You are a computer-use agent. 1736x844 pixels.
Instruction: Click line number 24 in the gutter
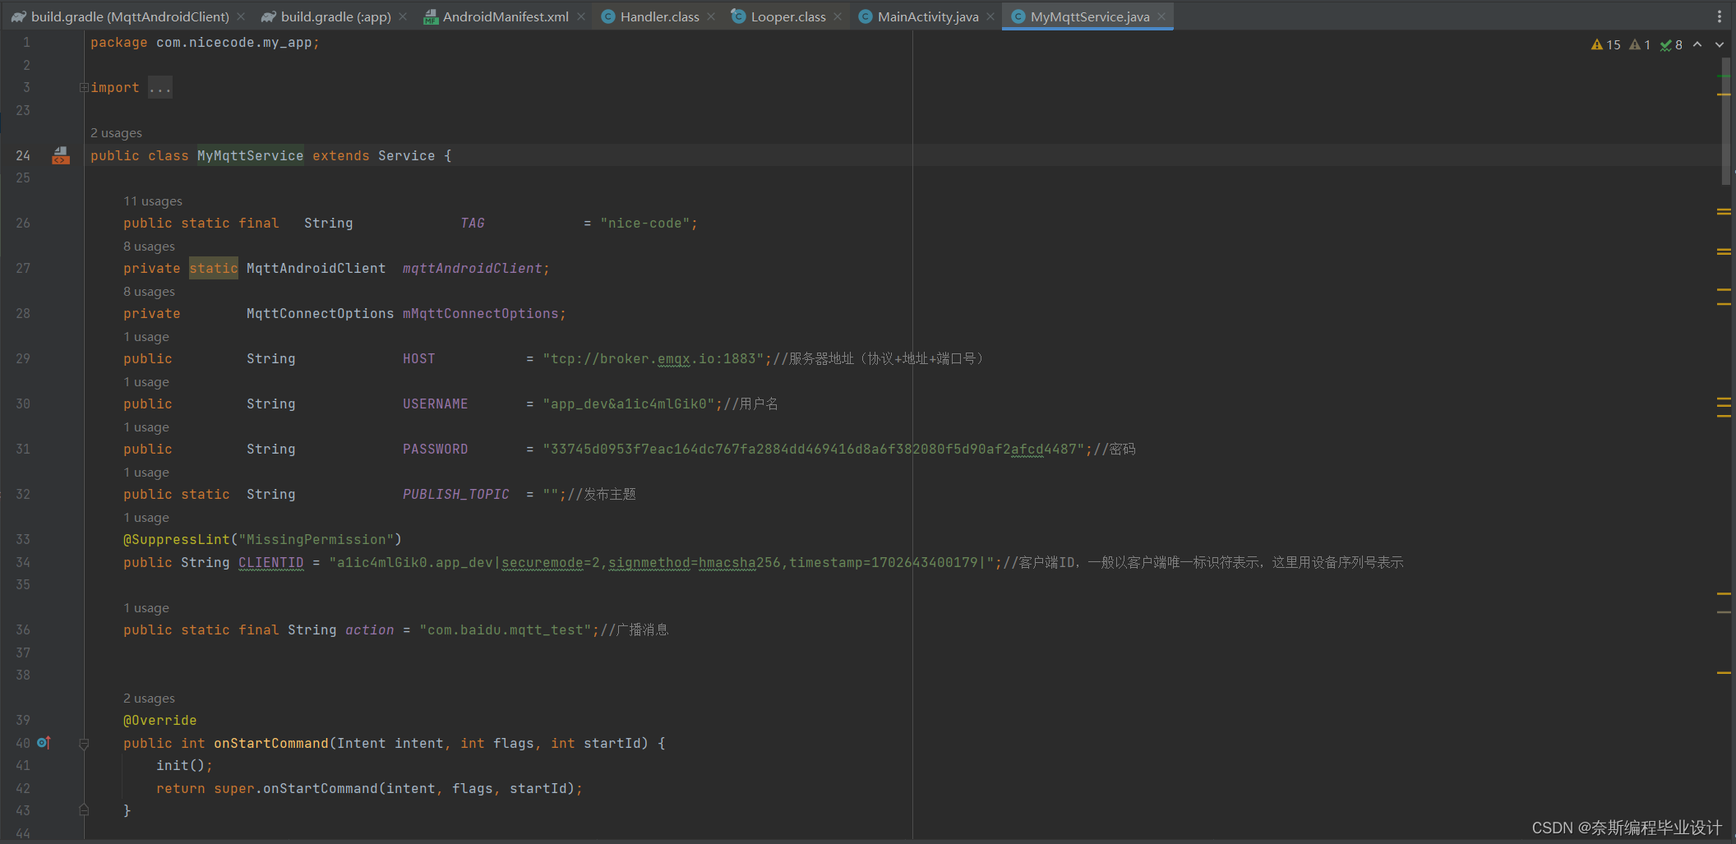[23, 155]
